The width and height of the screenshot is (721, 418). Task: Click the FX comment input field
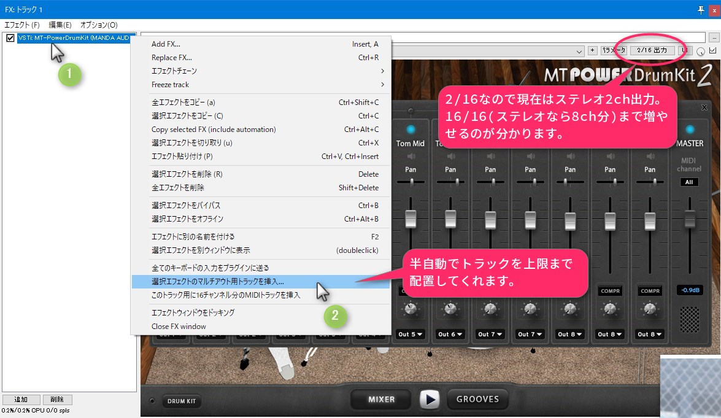click(x=423, y=37)
